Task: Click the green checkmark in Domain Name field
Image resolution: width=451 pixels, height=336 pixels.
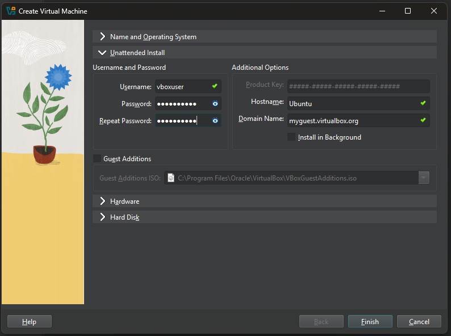Action: click(x=423, y=120)
